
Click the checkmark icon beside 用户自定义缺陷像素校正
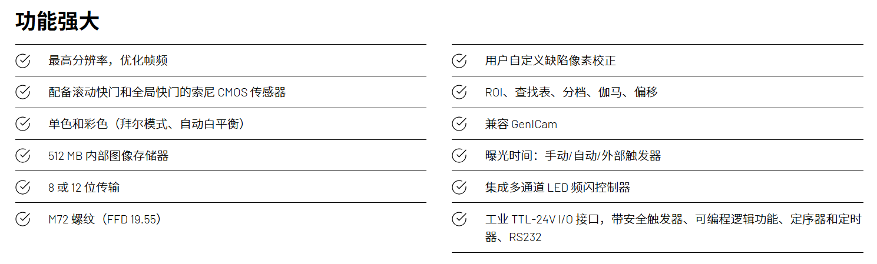click(x=459, y=61)
